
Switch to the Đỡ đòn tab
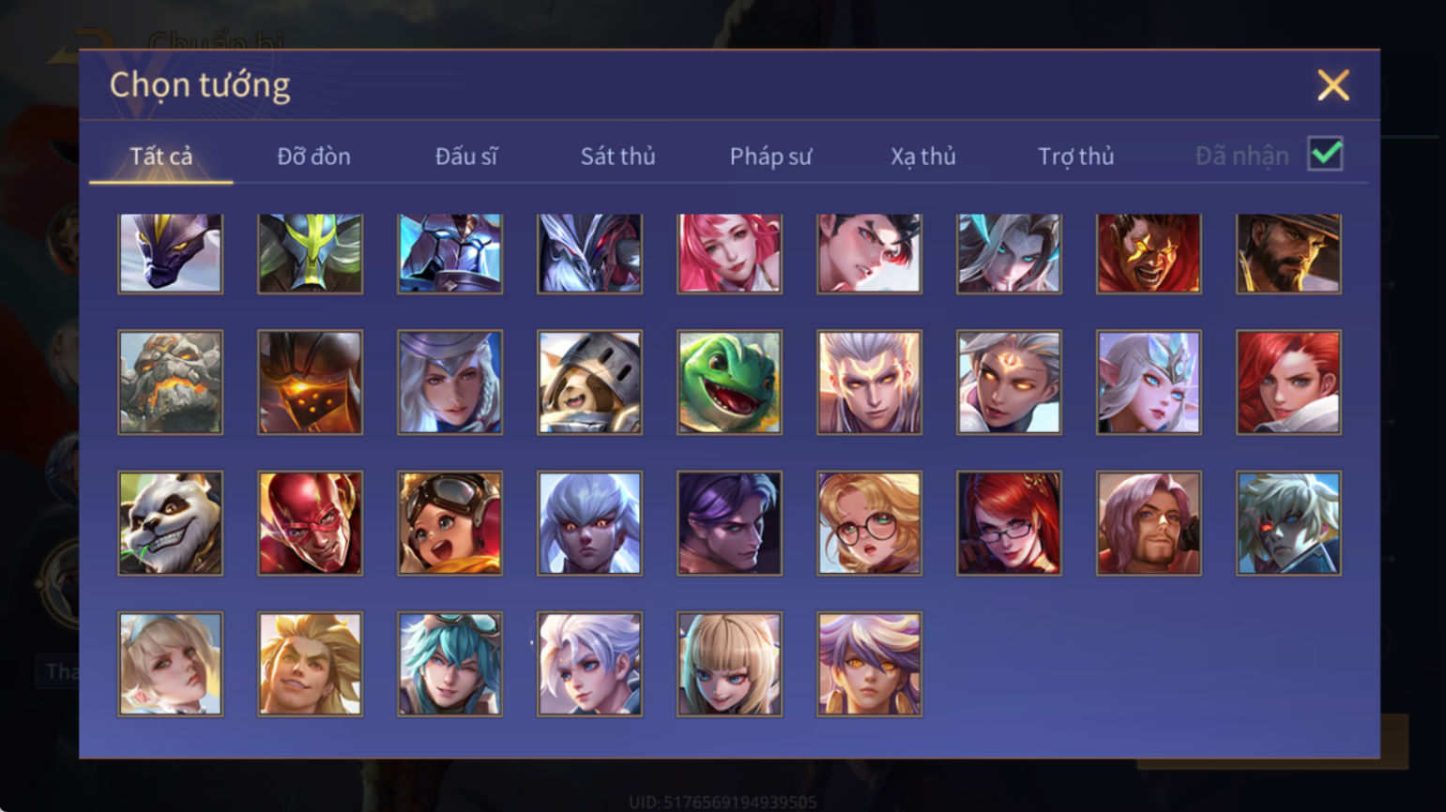tap(313, 156)
